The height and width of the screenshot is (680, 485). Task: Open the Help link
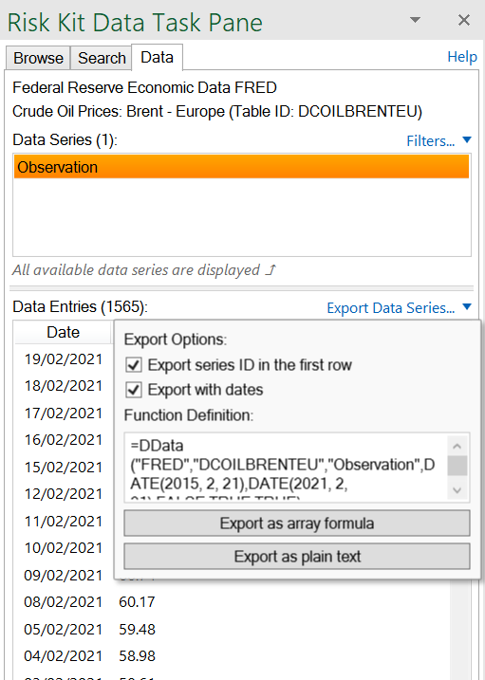pyautogui.click(x=462, y=57)
